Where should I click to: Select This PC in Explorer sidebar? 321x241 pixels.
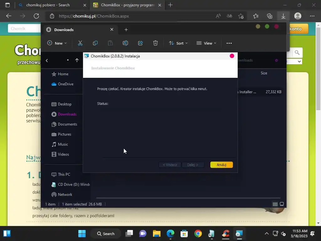(x=61, y=174)
